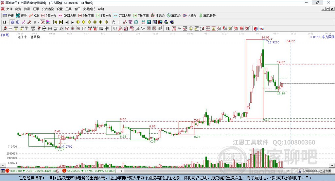Click the 04-27 date marker

[x=291, y=41]
